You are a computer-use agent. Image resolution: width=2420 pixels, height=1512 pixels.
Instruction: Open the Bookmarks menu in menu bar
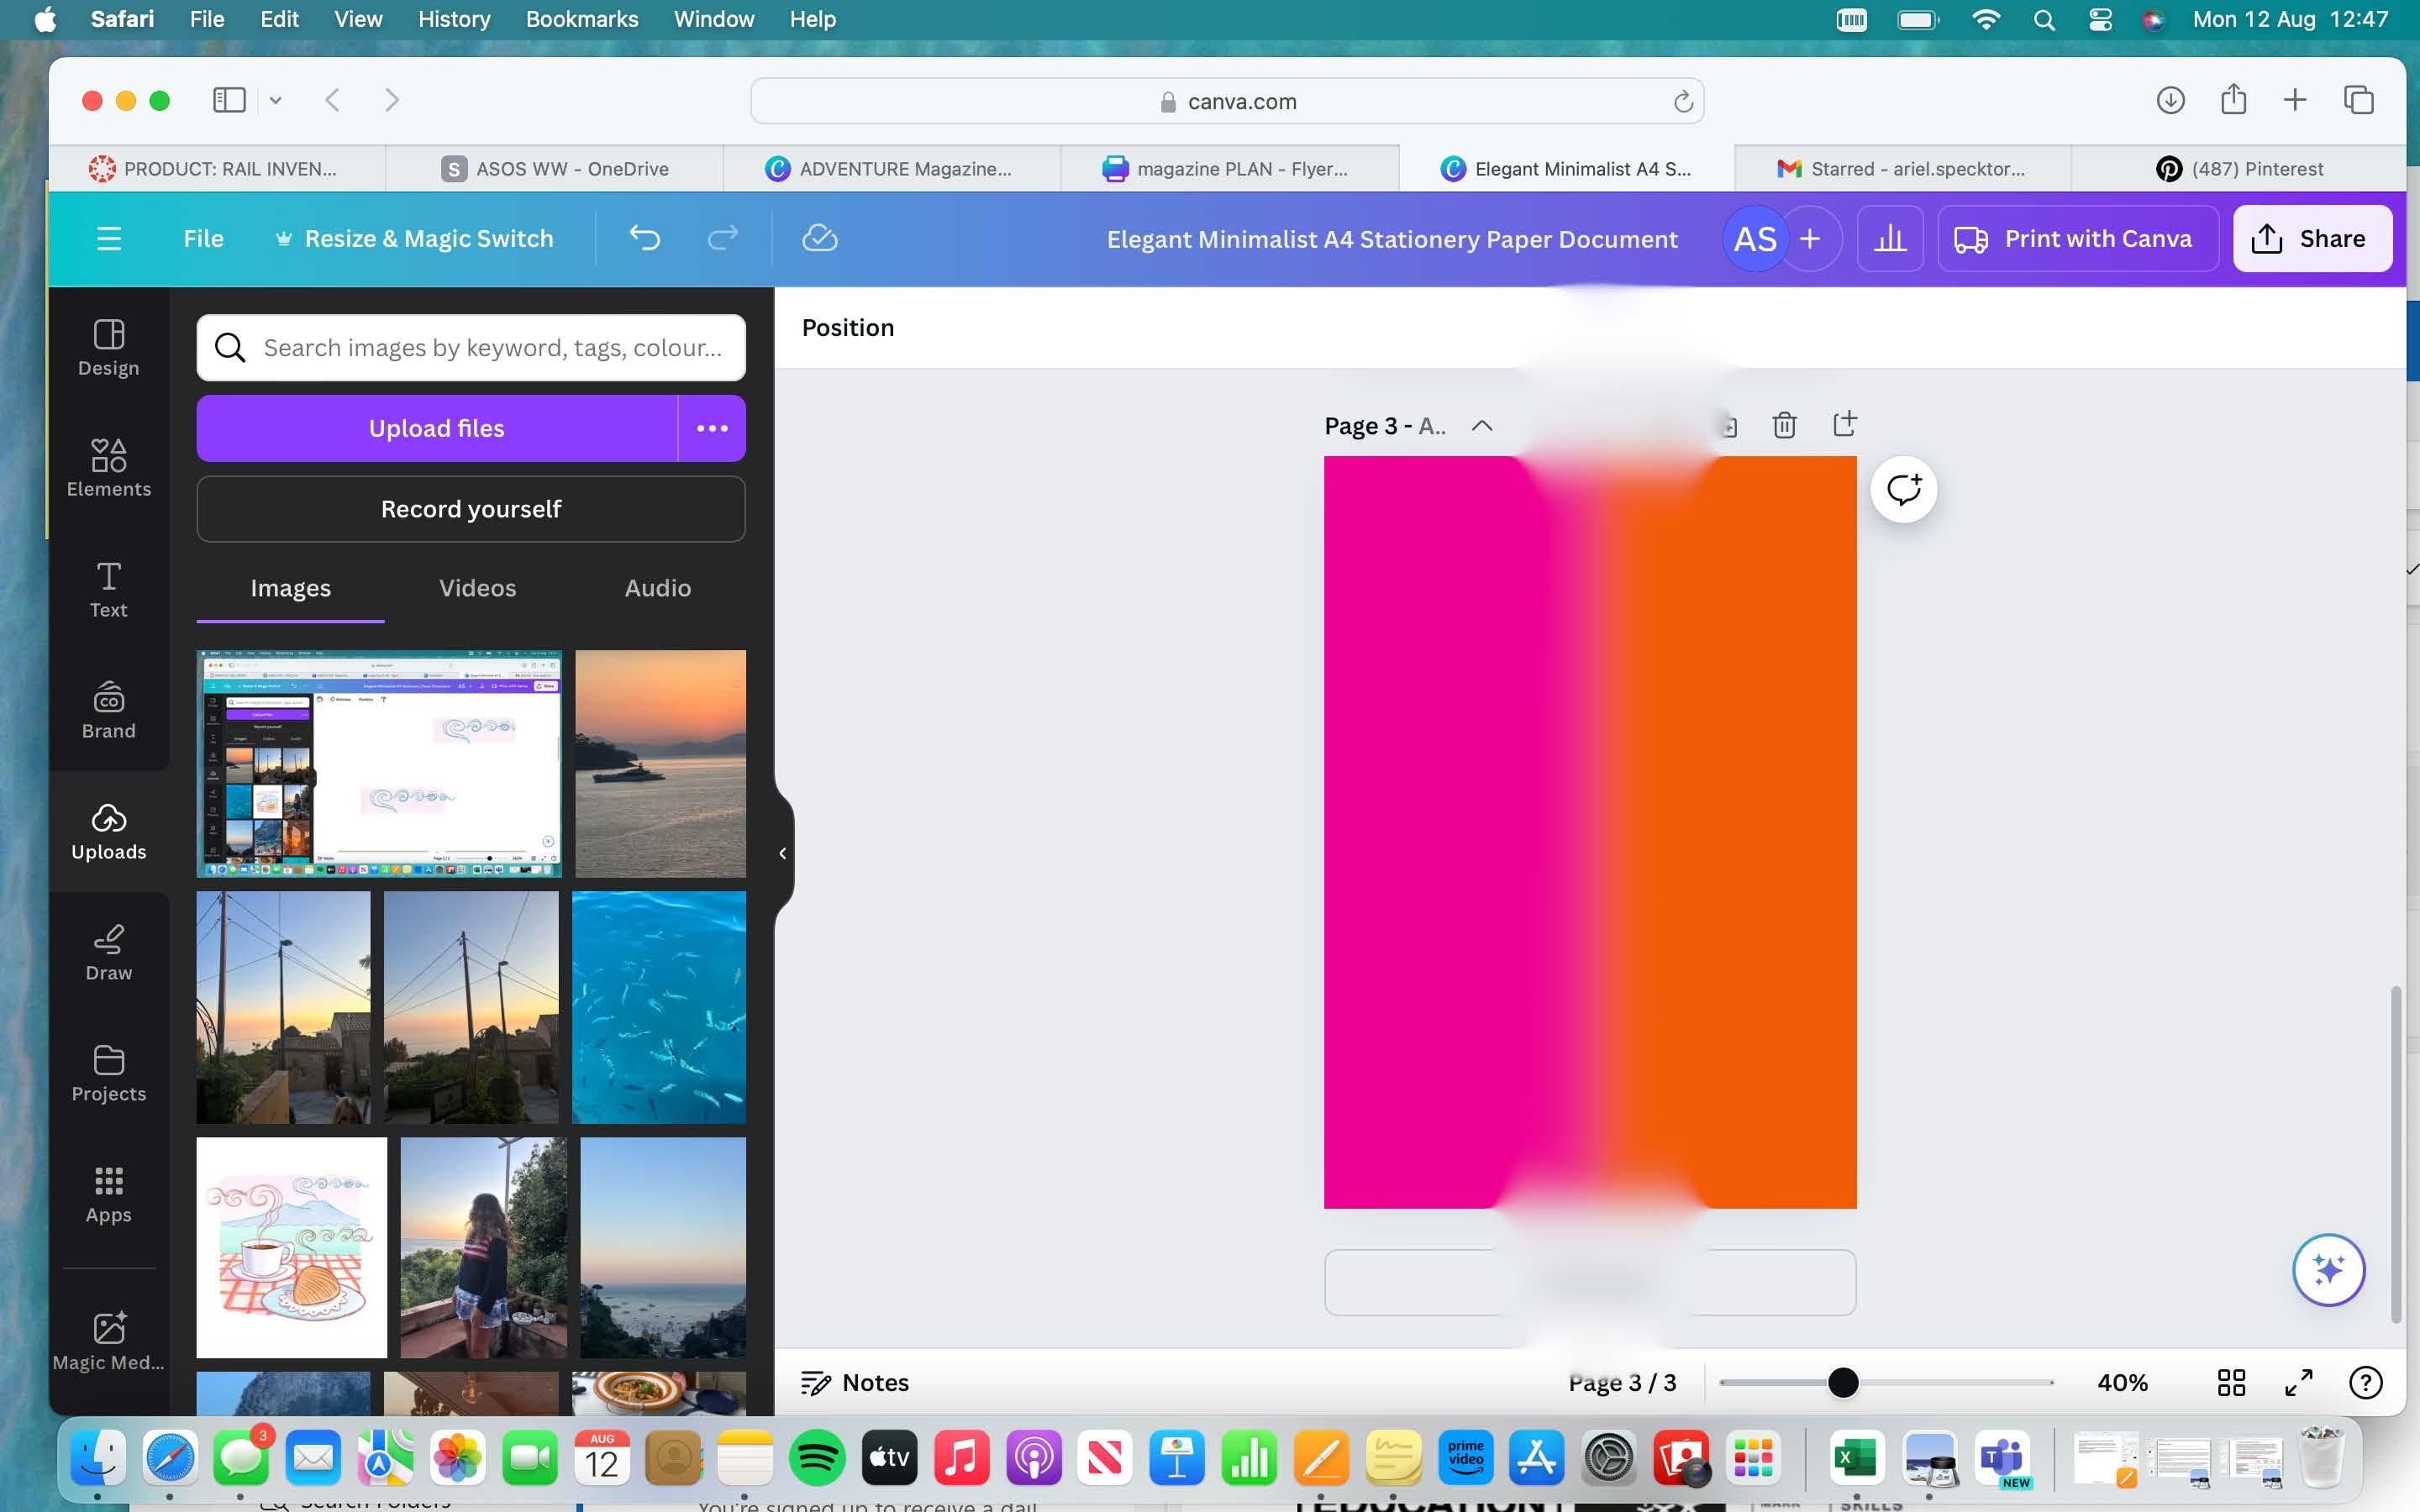[x=581, y=19]
